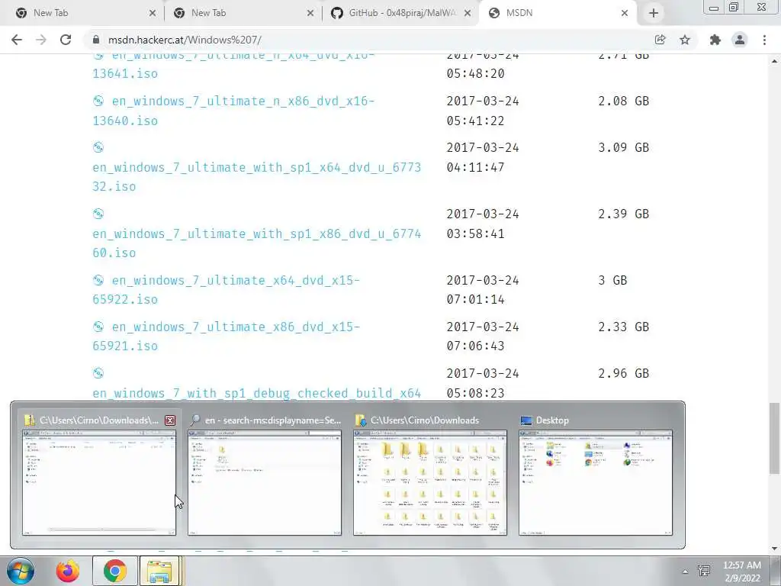Open a new tab with plus button

pos(654,14)
